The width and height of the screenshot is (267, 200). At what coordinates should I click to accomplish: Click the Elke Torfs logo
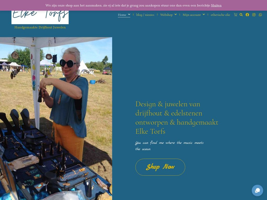(x=40, y=17)
